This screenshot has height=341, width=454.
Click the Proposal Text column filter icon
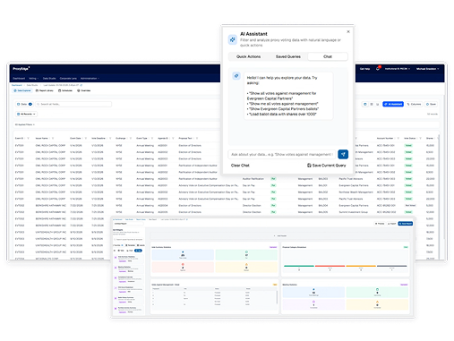click(x=197, y=138)
